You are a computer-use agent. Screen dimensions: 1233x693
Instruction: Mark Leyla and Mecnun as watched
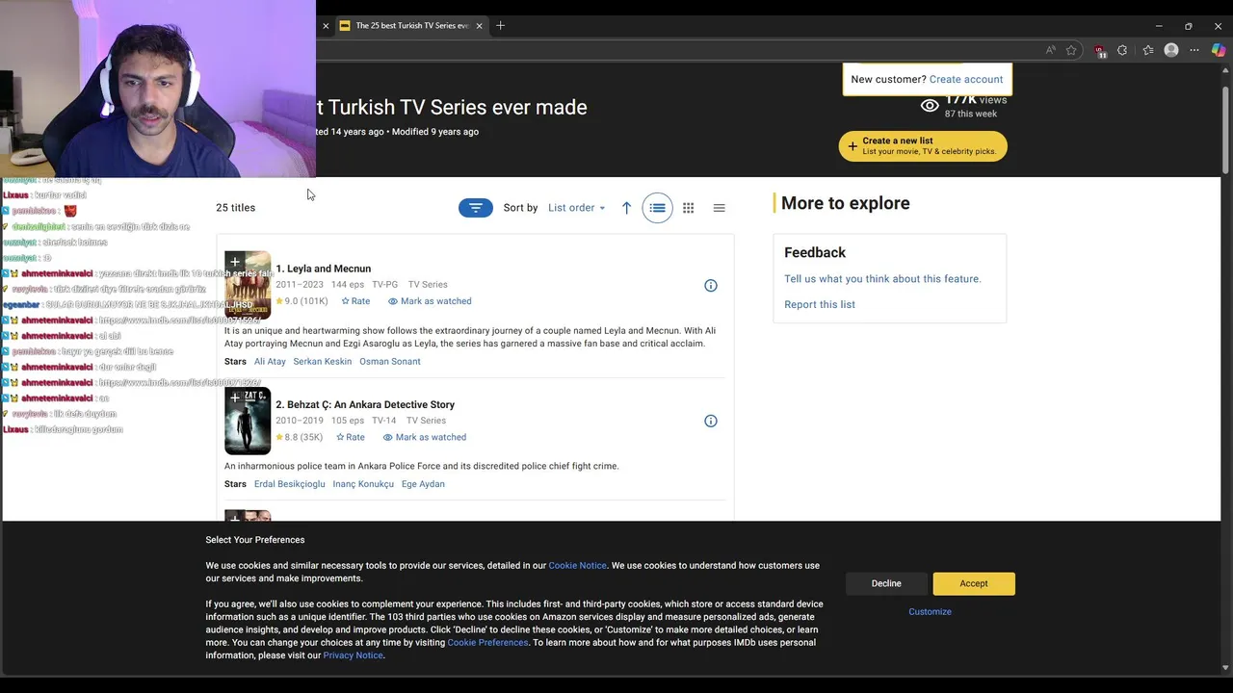coord(430,301)
